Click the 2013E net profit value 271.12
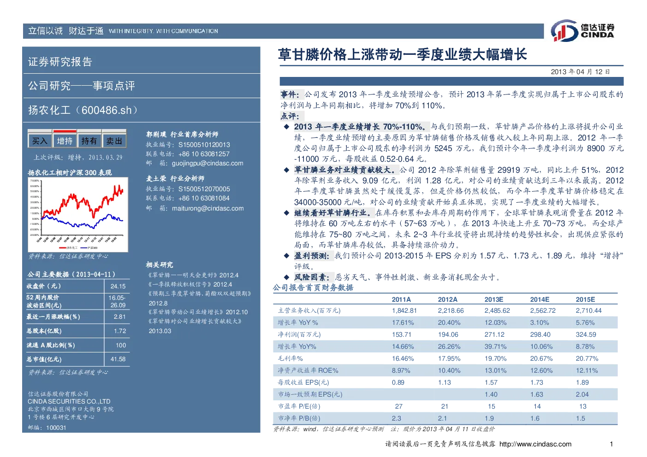Image resolution: width=647 pixels, height=457 pixels. pos(494,334)
